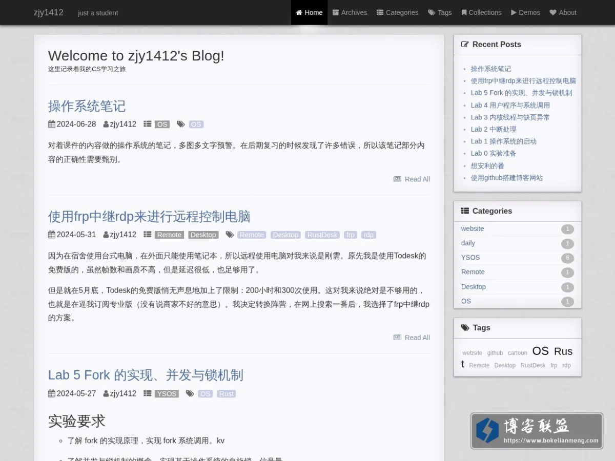The height and width of the screenshot is (461, 615).
Task: Click Read All under the frp rdp post
Action: tap(412, 338)
